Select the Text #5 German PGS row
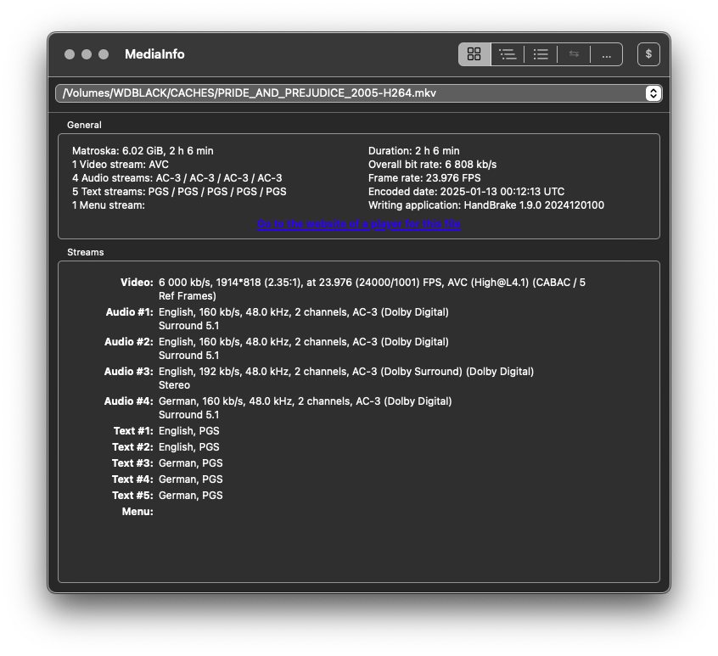The height and width of the screenshot is (656, 718). pyautogui.click(x=190, y=496)
